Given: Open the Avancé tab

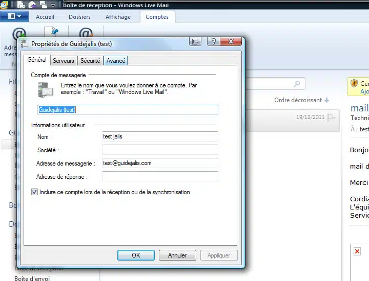Looking at the screenshot, I should (115, 61).
